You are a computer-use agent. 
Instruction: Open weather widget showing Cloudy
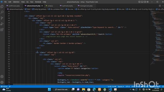[7, 89]
